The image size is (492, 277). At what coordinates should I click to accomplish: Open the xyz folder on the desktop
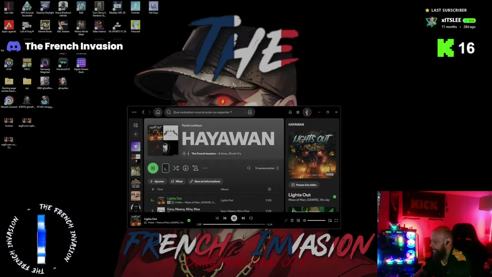27,83
